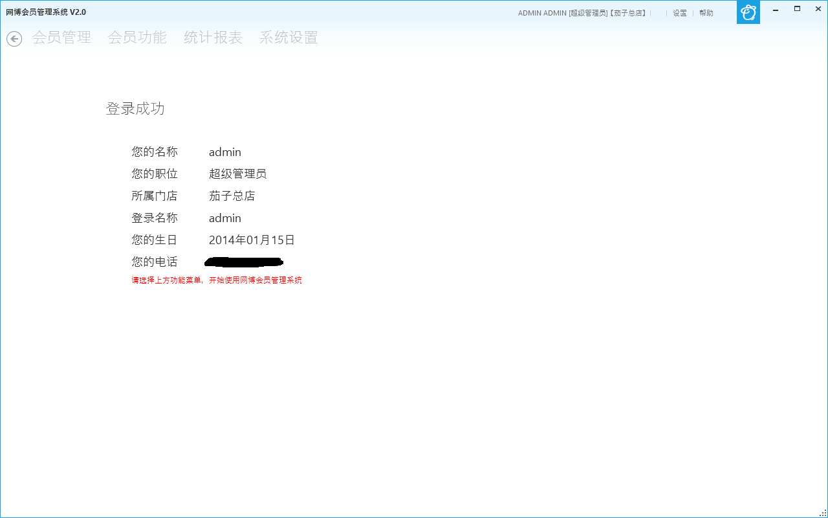Image resolution: width=828 pixels, height=518 pixels.
Task: Click the 设置 link in title bar
Action: [x=680, y=13]
